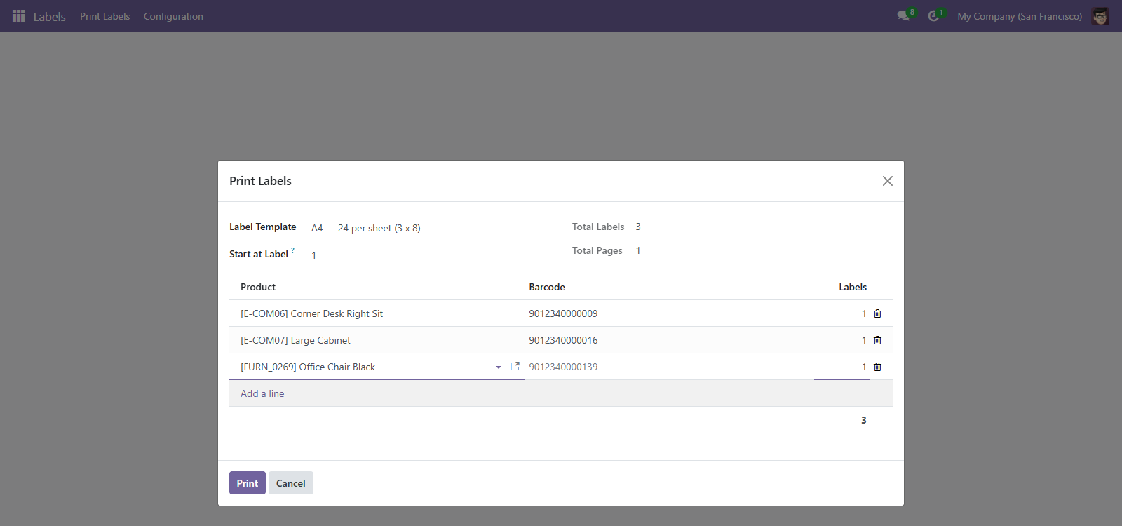Screen dimensions: 1122x526
Task: Click the Labels quantity field for Office Chair
Action: click(x=842, y=367)
